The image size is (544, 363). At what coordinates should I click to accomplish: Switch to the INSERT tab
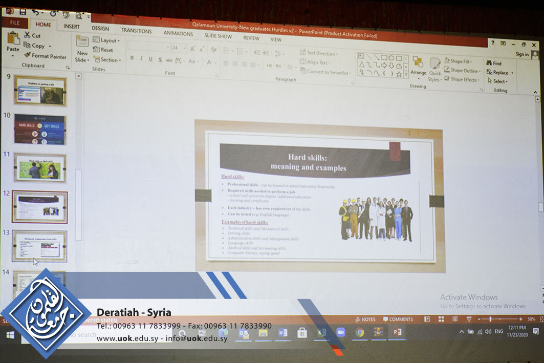[72, 27]
